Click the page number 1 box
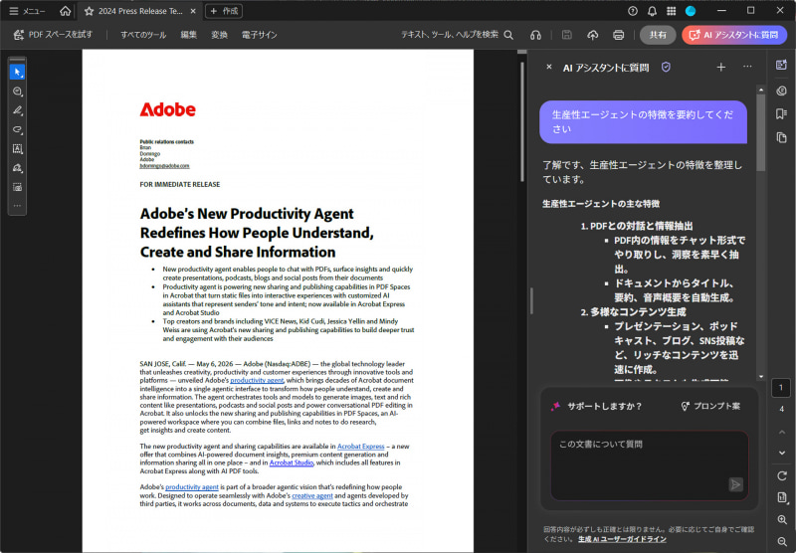 coord(781,388)
